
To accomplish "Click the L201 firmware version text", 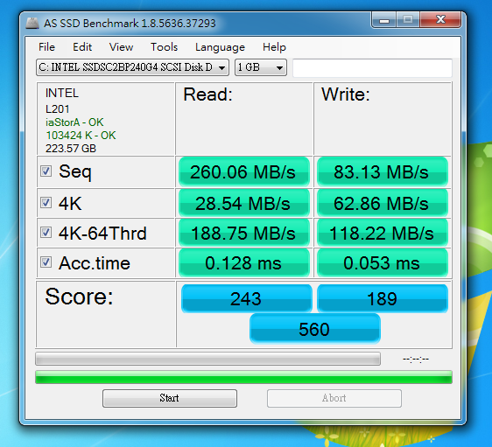I will click(x=58, y=109).
